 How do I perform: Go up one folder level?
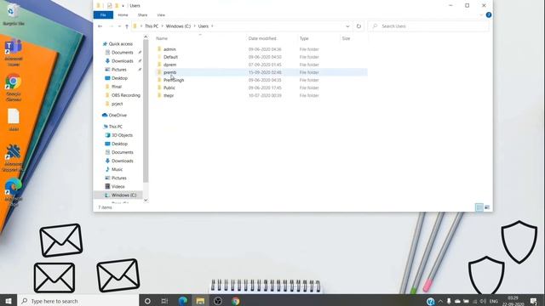[x=127, y=26]
